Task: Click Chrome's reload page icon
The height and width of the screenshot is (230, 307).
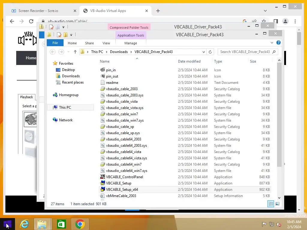Action: click(x=31, y=21)
